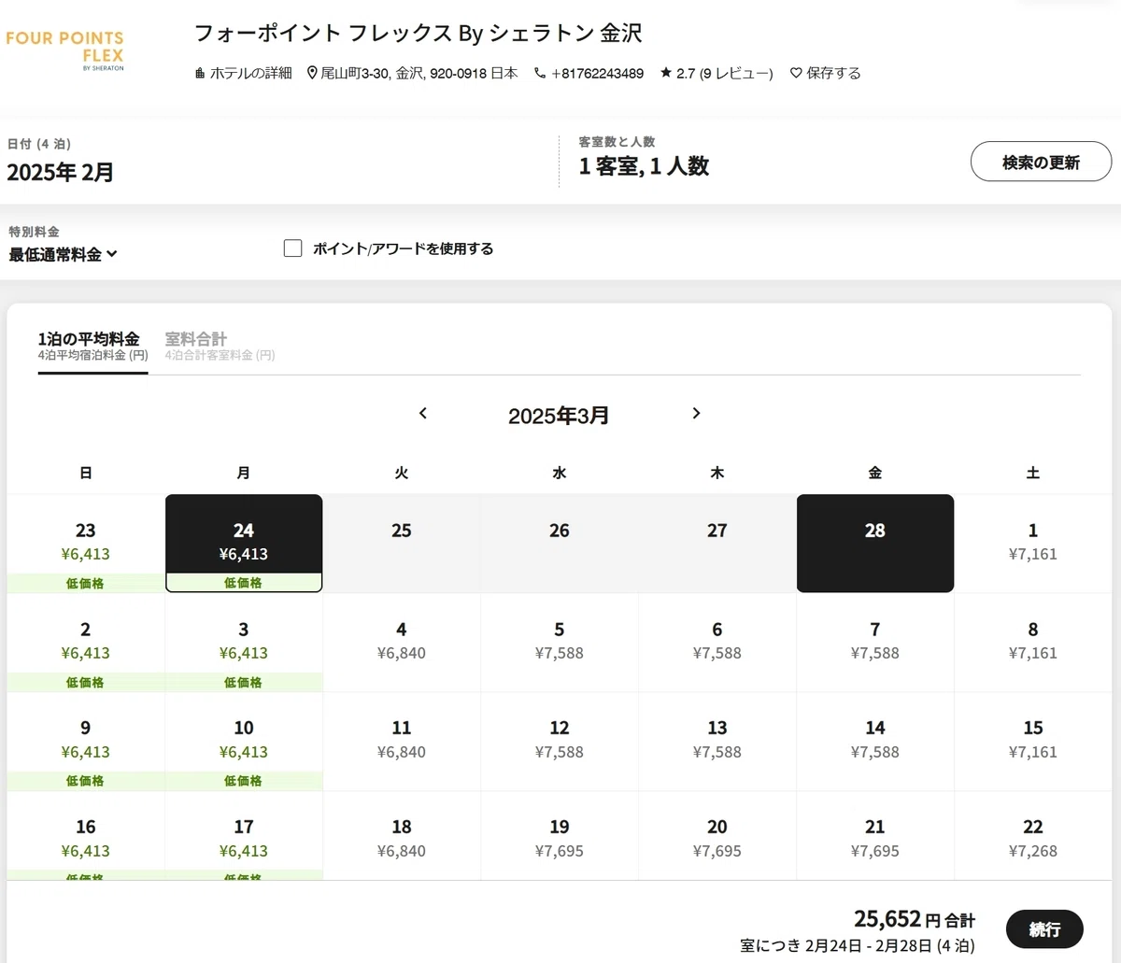Click the phone icon next to +81762243489
Viewport: 1121px width, 963px height.
click(540, 73)
